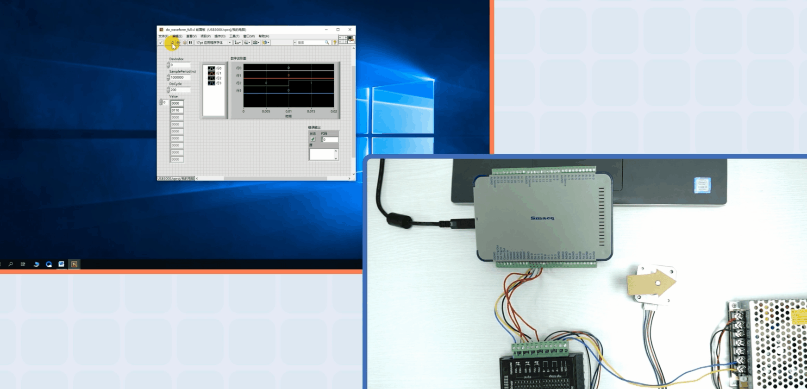This screenshot has height=389, width=807.
Task: Pause the VI with the pause icon
Action: 190,43
